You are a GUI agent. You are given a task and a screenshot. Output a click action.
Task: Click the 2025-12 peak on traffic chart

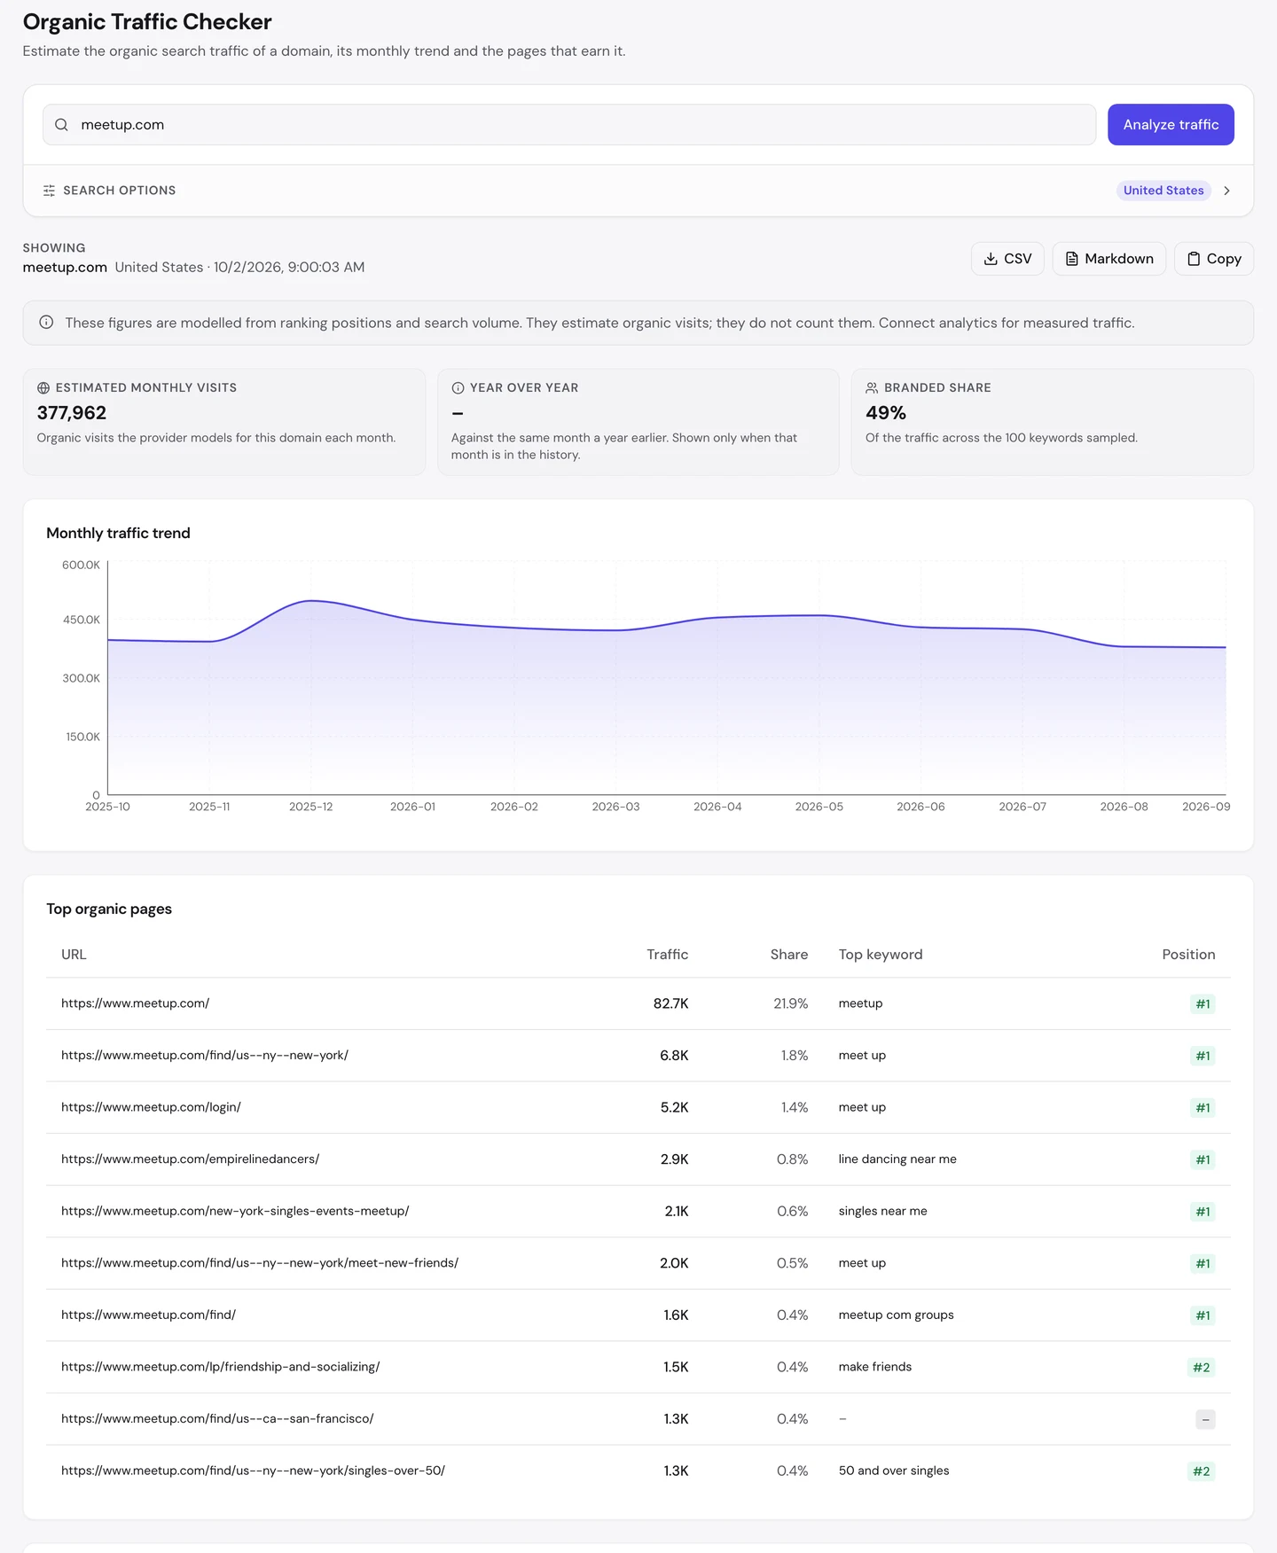click(310, 601)
